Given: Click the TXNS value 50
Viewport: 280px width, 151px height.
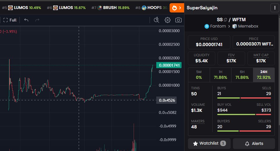Looking at the screenshot, I should (194, 94).
